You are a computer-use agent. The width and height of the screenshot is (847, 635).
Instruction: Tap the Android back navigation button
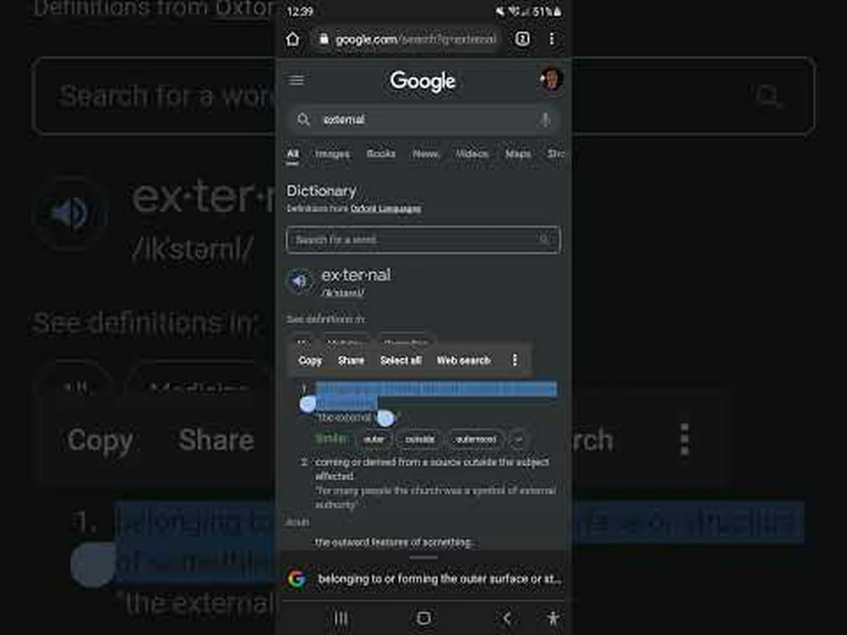tap(507, 618)
